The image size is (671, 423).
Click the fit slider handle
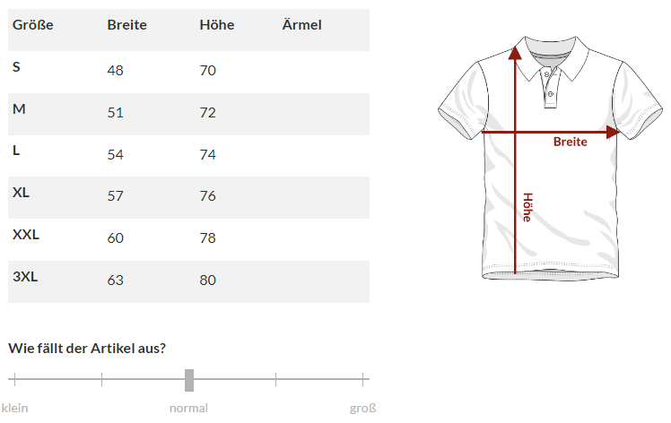pyautogui.click(x=189, y=380)
